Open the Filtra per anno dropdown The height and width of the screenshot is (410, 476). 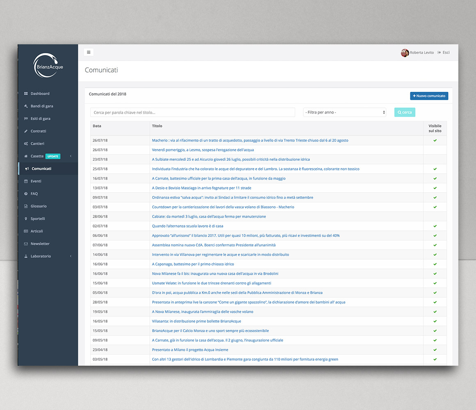pos(344,112)
